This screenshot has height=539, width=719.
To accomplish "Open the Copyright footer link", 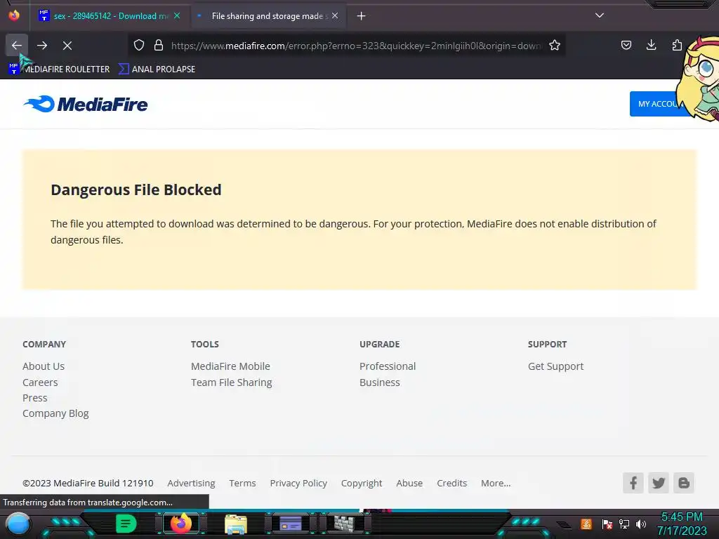I will (362, 483).
